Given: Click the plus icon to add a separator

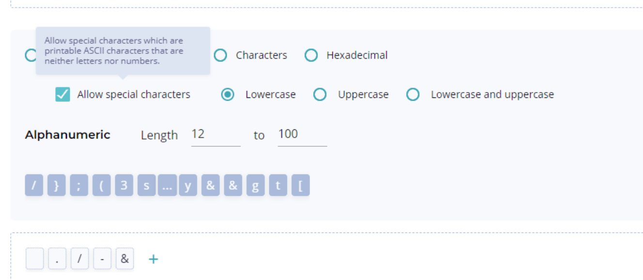Looking at the screenshot, I should [x=153, y=259].
